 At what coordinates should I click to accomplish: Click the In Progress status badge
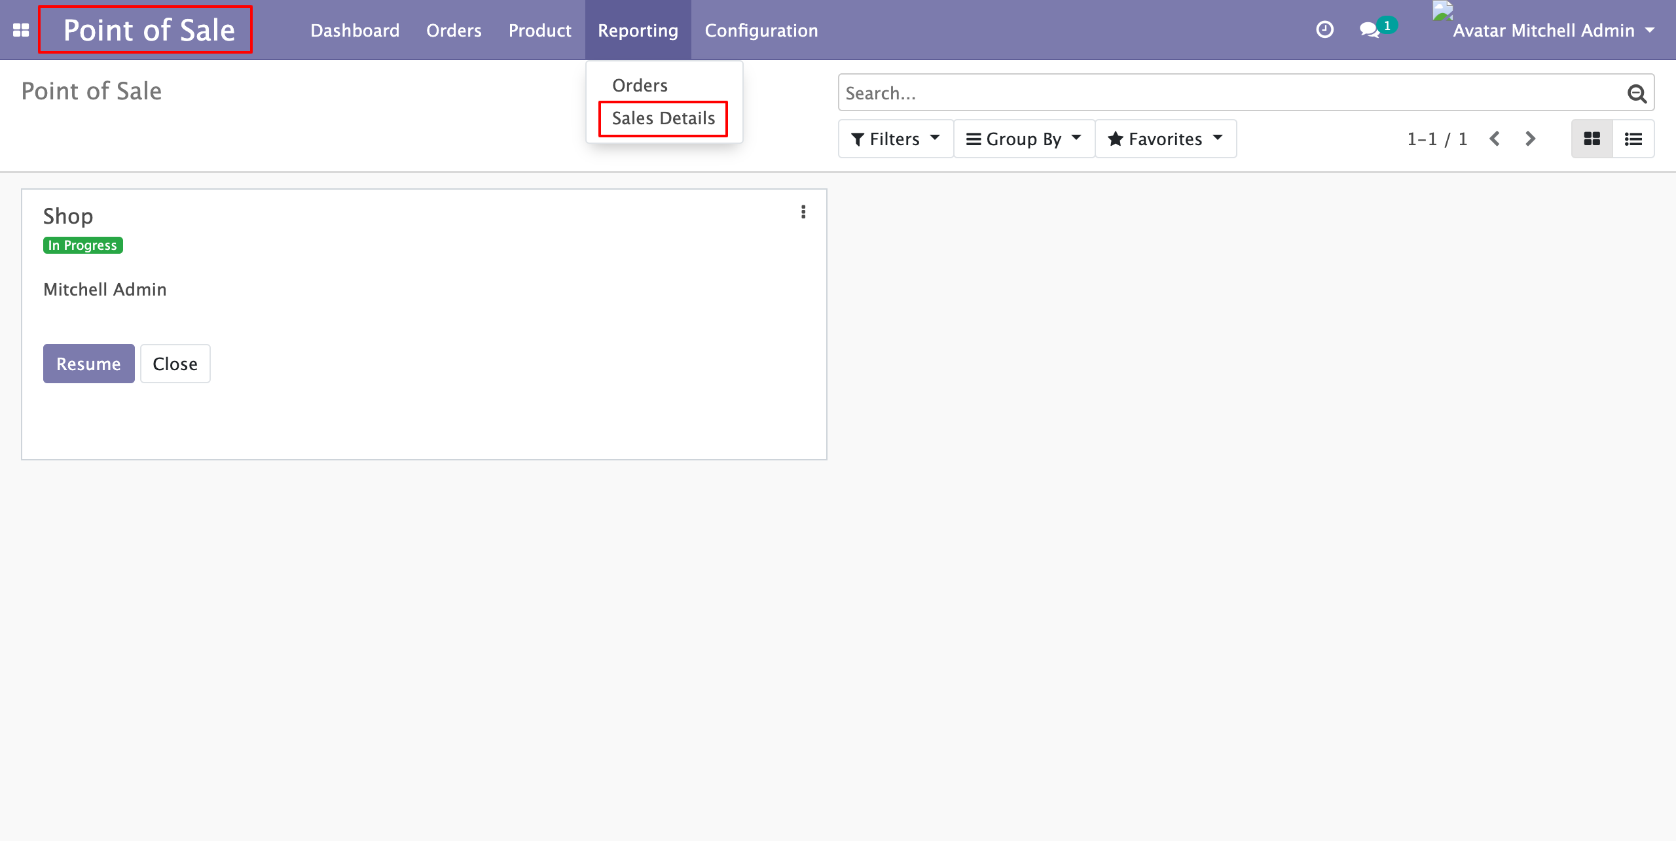pos(82,245)
